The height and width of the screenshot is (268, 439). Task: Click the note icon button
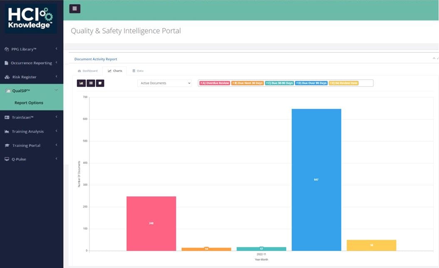pyautogui.click(x=100, y=83)
